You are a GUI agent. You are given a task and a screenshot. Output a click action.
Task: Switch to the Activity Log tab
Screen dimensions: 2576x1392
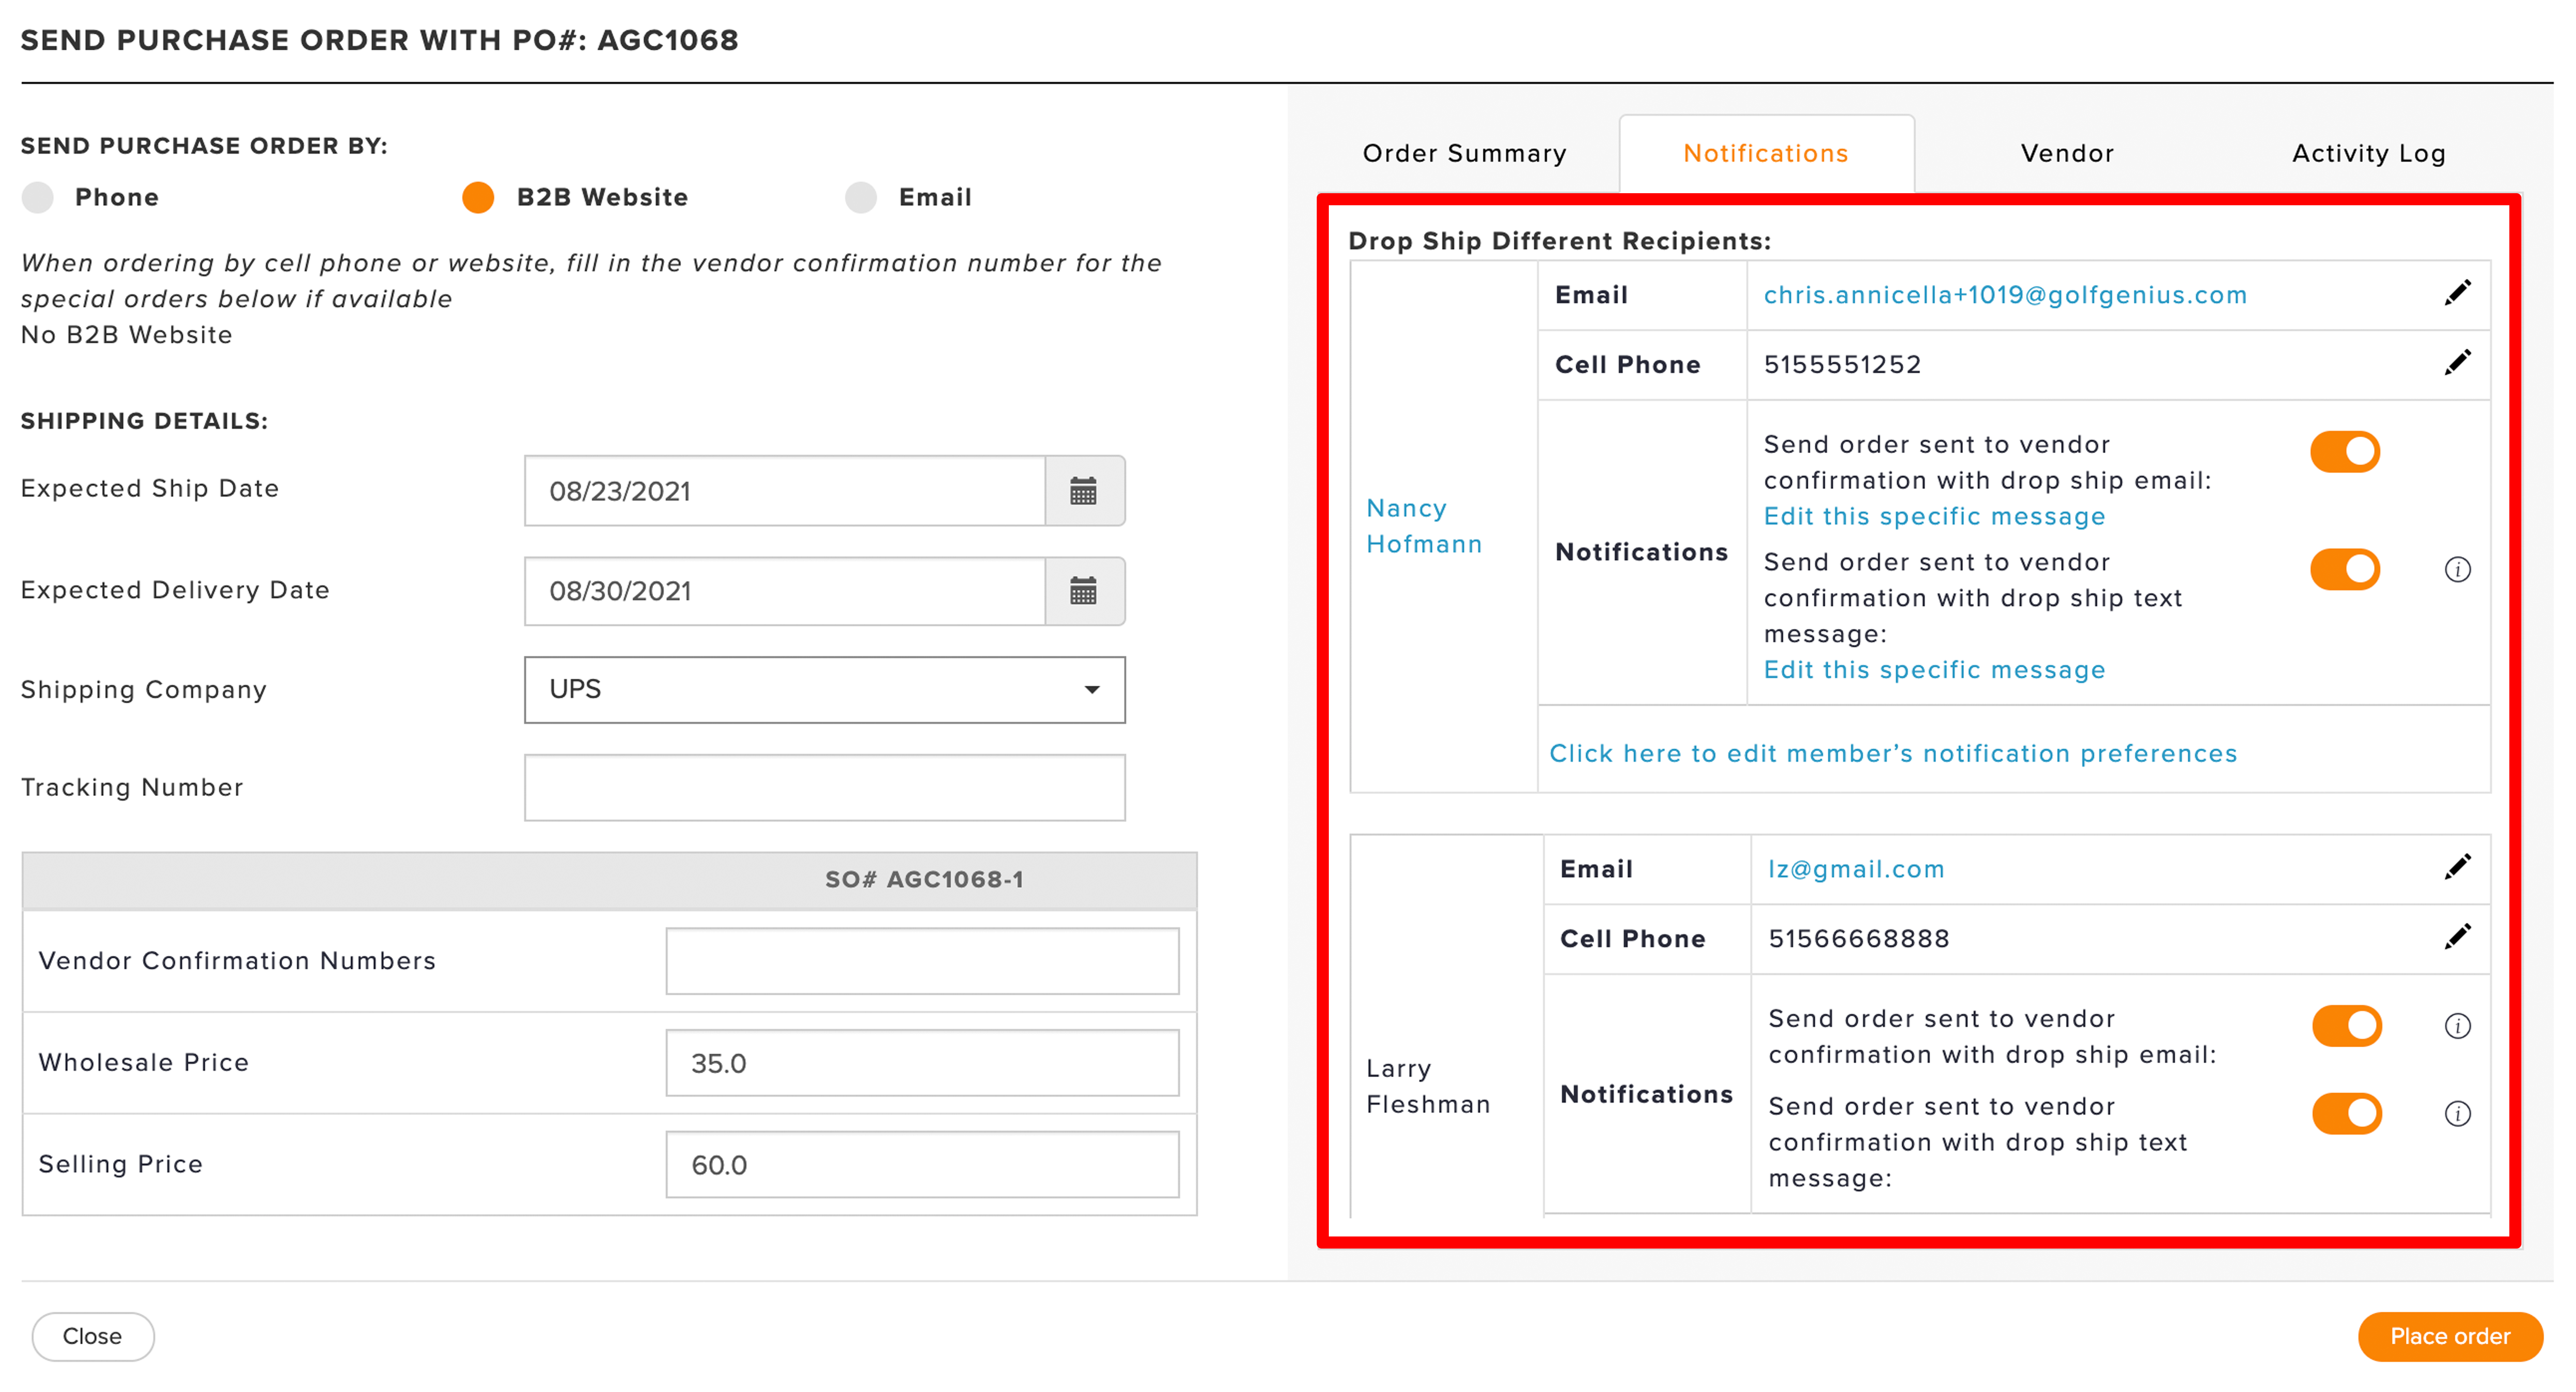[x=2368, y=153]
